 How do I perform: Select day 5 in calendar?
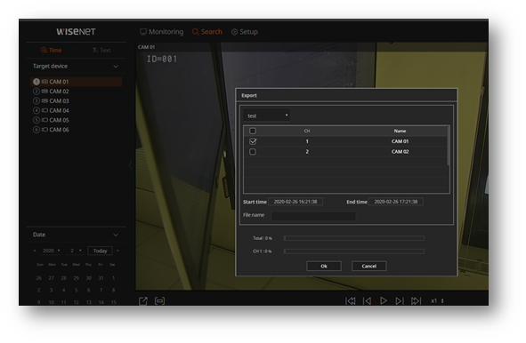point(77,290)
